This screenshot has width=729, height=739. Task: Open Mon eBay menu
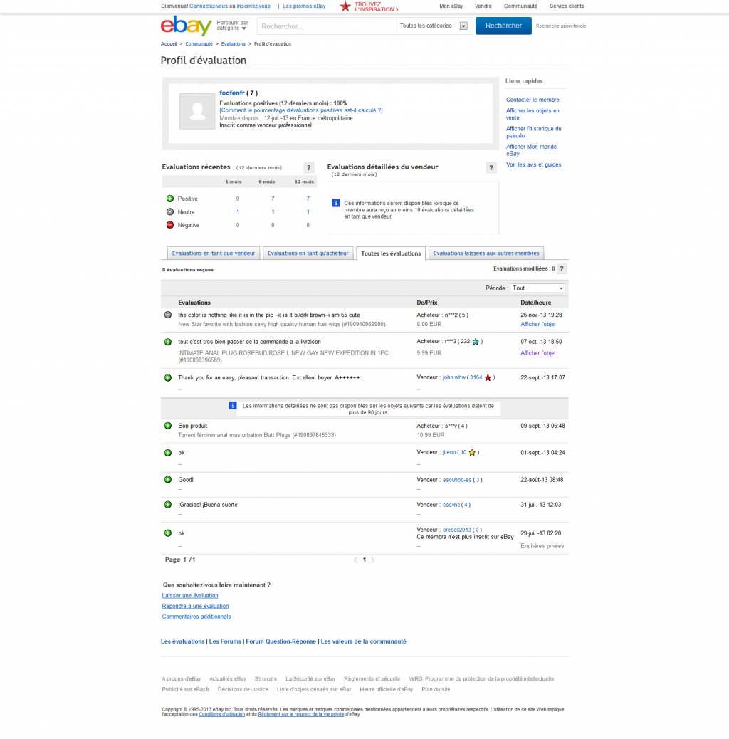pyautogui.click(x=451, y=6)
